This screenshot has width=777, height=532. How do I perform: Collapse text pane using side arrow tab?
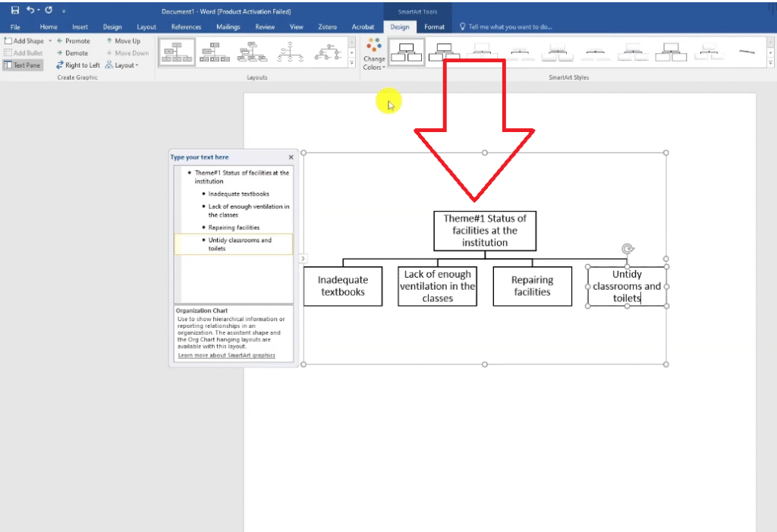302,259
